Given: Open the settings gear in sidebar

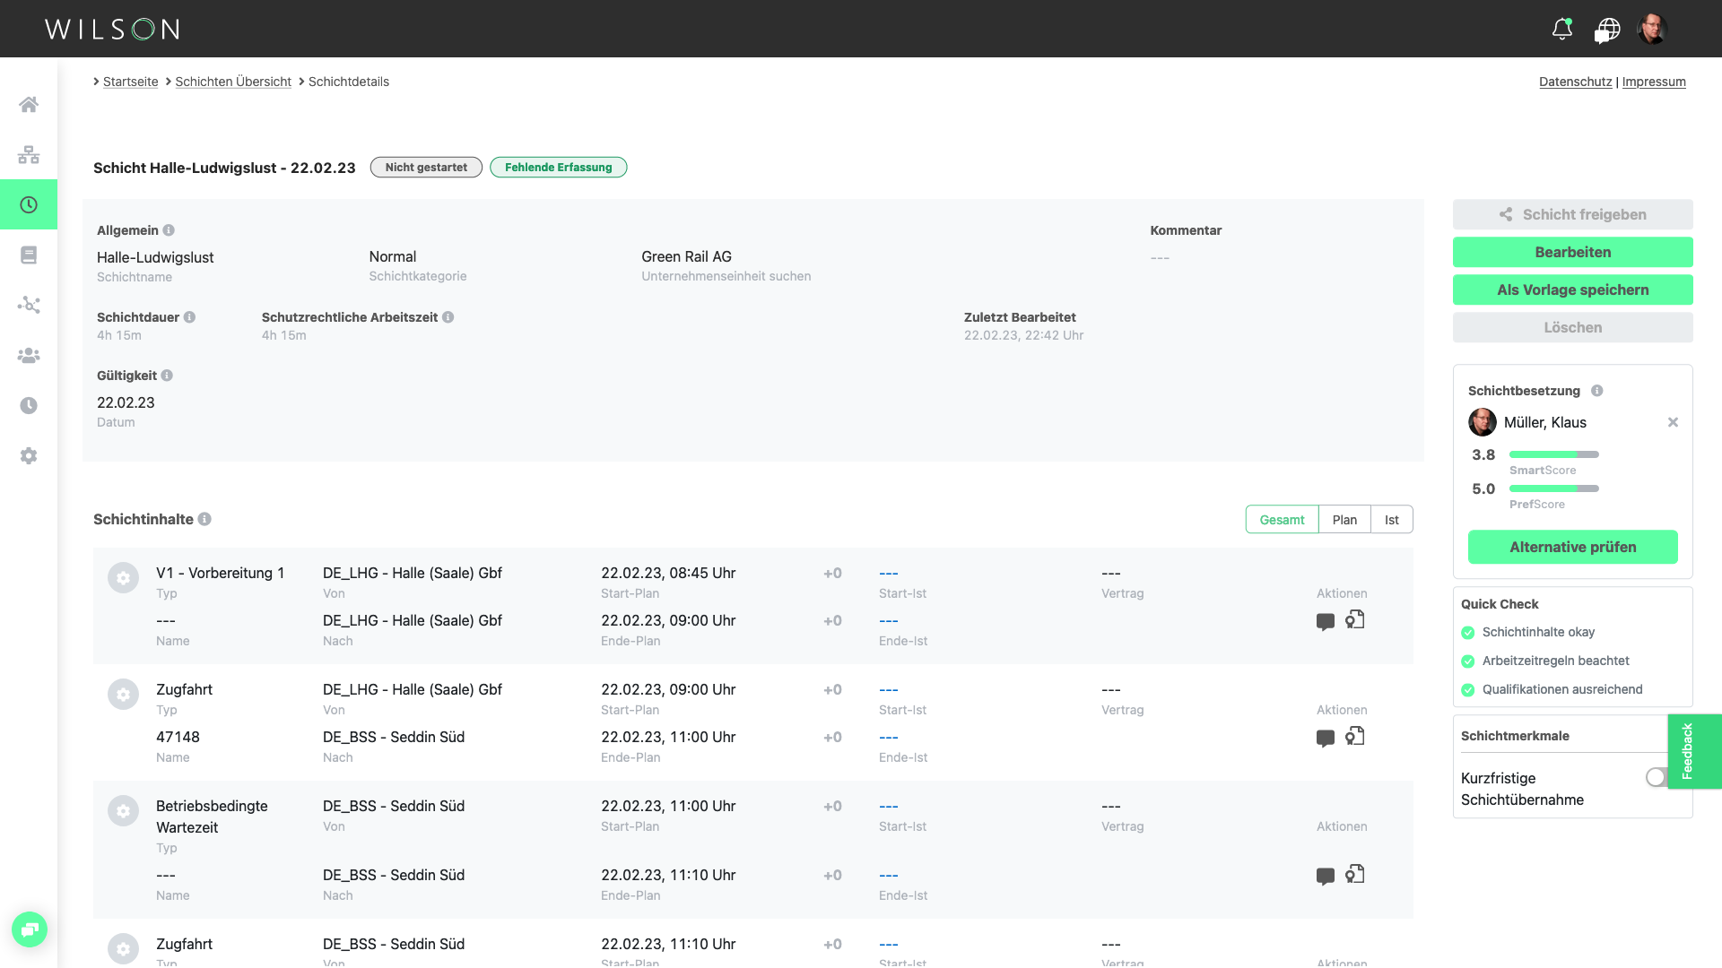Looking at the screenshot, I should click(x=29, y=456).
